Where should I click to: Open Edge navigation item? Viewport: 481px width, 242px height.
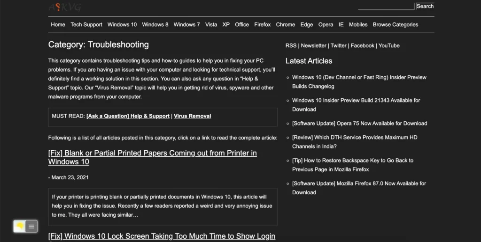pyautogui.click(x=306, y=24)
